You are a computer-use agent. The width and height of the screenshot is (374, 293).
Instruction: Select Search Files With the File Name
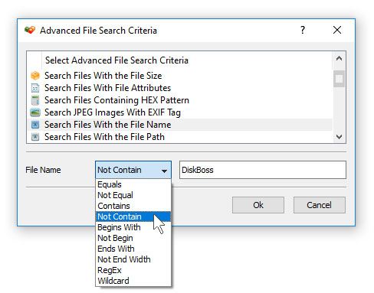[179, 125]
